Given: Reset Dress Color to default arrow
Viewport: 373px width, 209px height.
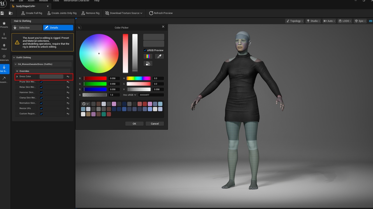Looking at the screenshot, I should [x=68, y=77].
